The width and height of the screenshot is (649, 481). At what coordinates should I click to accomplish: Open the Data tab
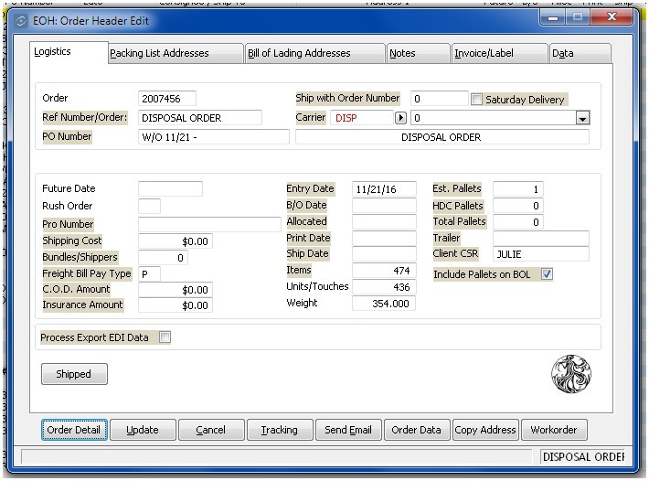coord(580,53)
